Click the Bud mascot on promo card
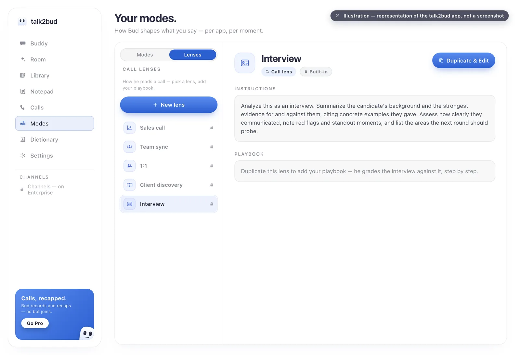The height and width of the screenshot is (355, 520). tap(87, 333)
